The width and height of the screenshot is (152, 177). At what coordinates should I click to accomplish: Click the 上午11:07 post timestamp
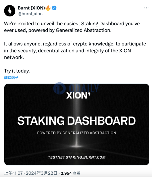click(x=14, y=173)
